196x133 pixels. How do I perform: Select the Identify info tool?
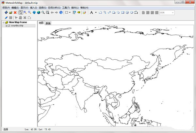click(x=61, y=12)
